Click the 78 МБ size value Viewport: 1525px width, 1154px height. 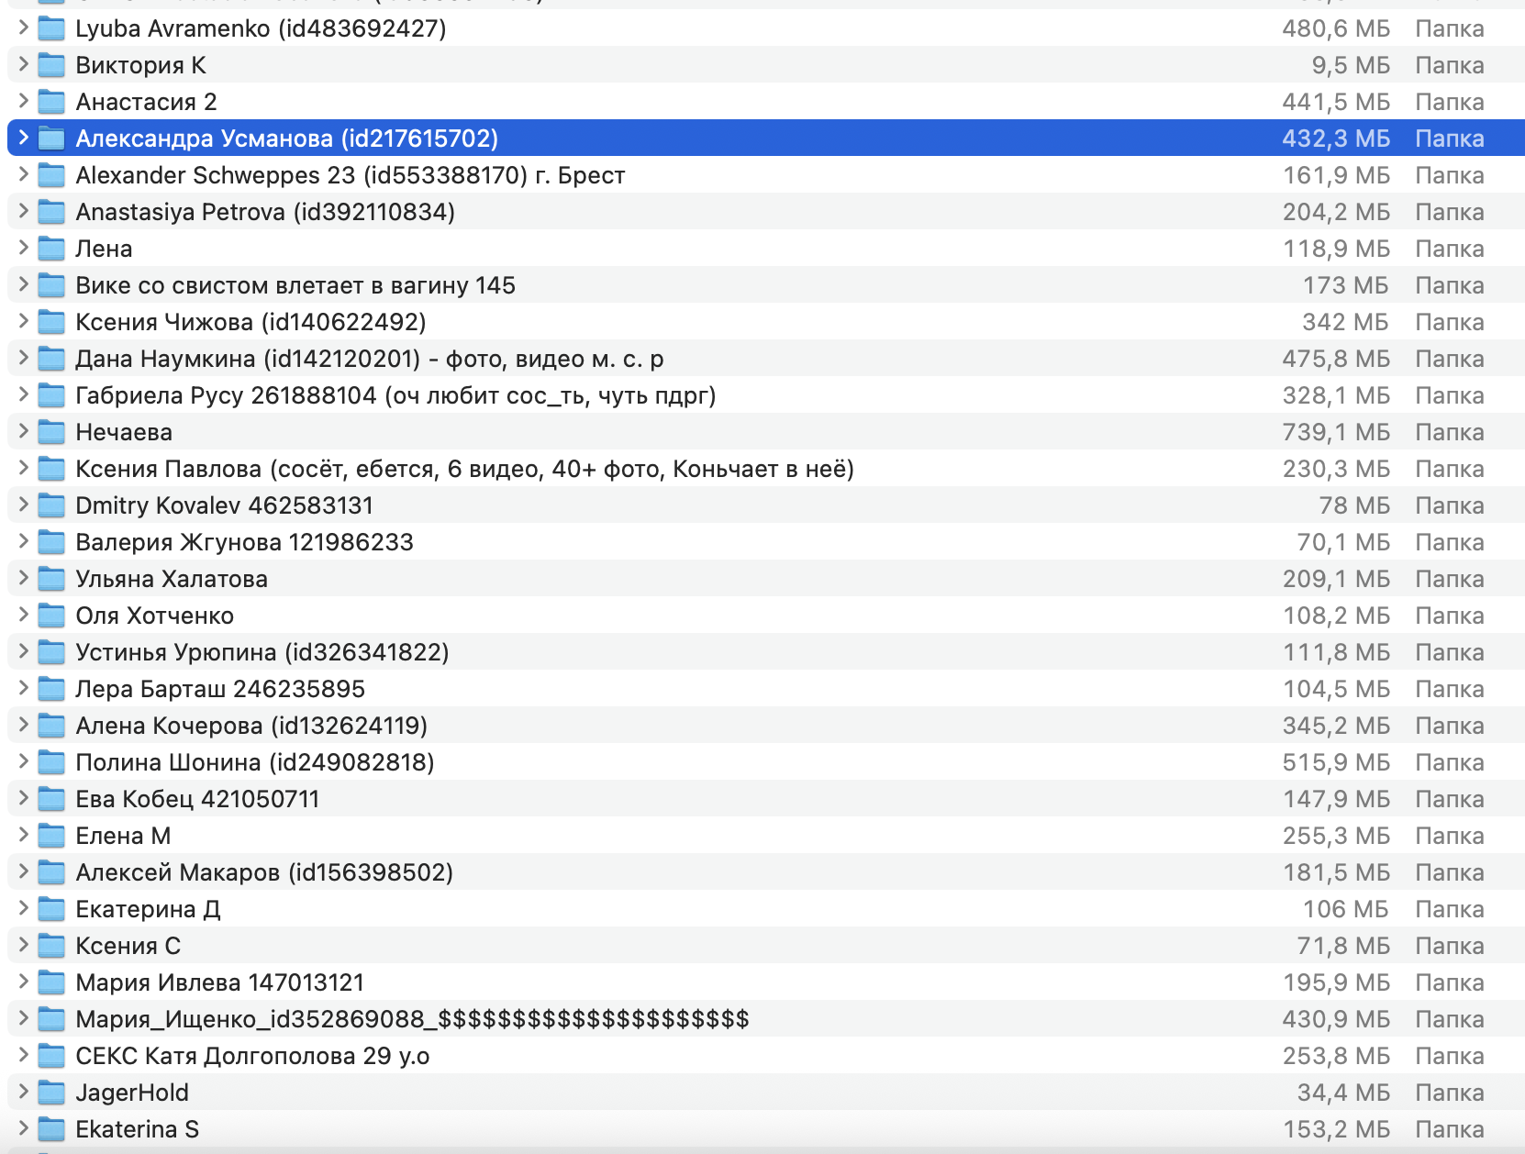tap(1354, 505)
